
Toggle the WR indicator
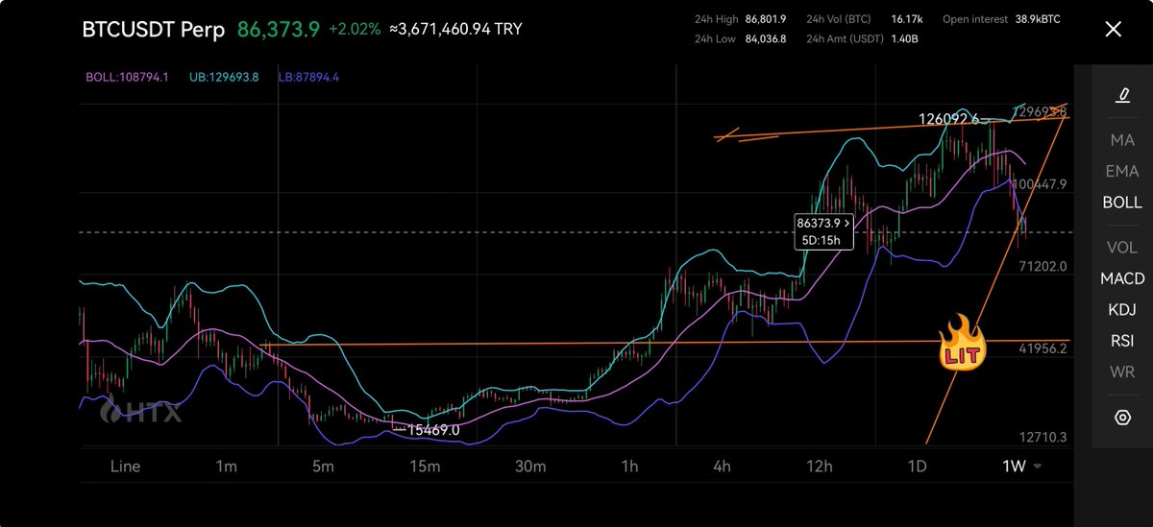tap(1122, 371)
